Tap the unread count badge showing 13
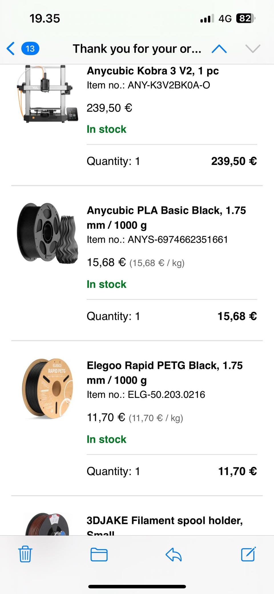 [30, 49]
